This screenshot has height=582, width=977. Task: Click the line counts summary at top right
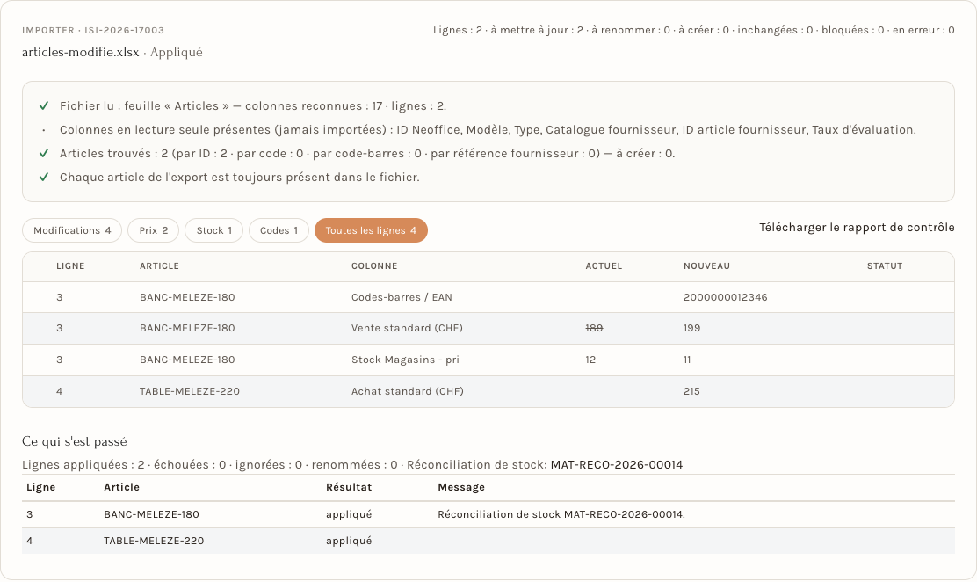click(693, 30)
